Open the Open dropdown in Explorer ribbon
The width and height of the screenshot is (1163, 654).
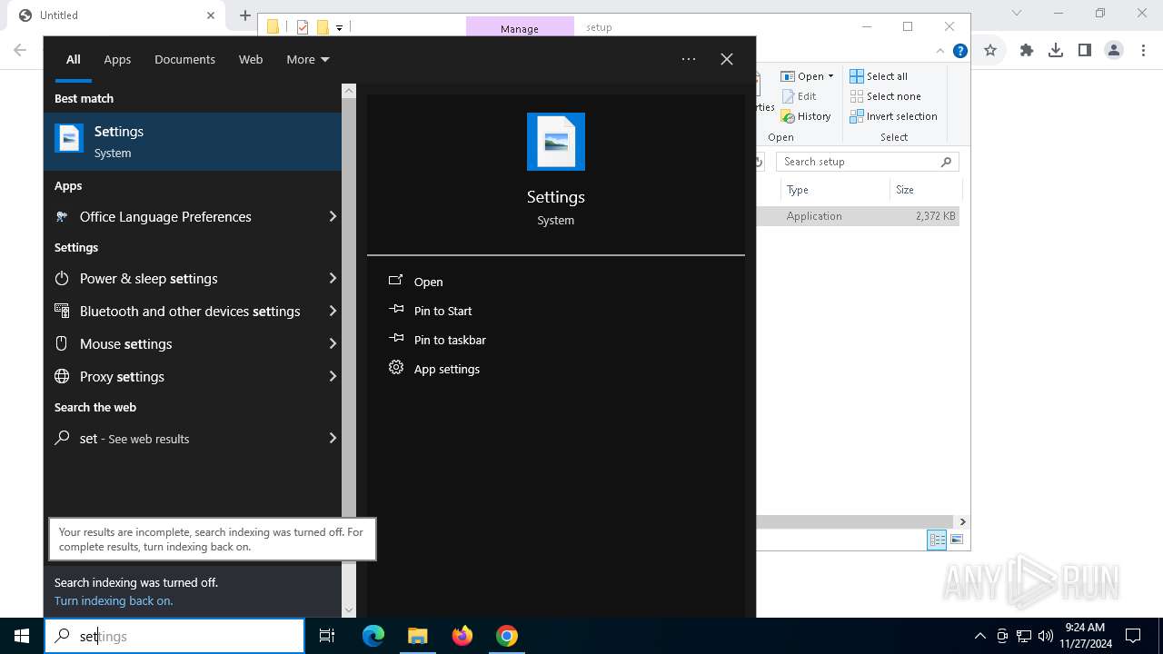(x=807, y=76)
